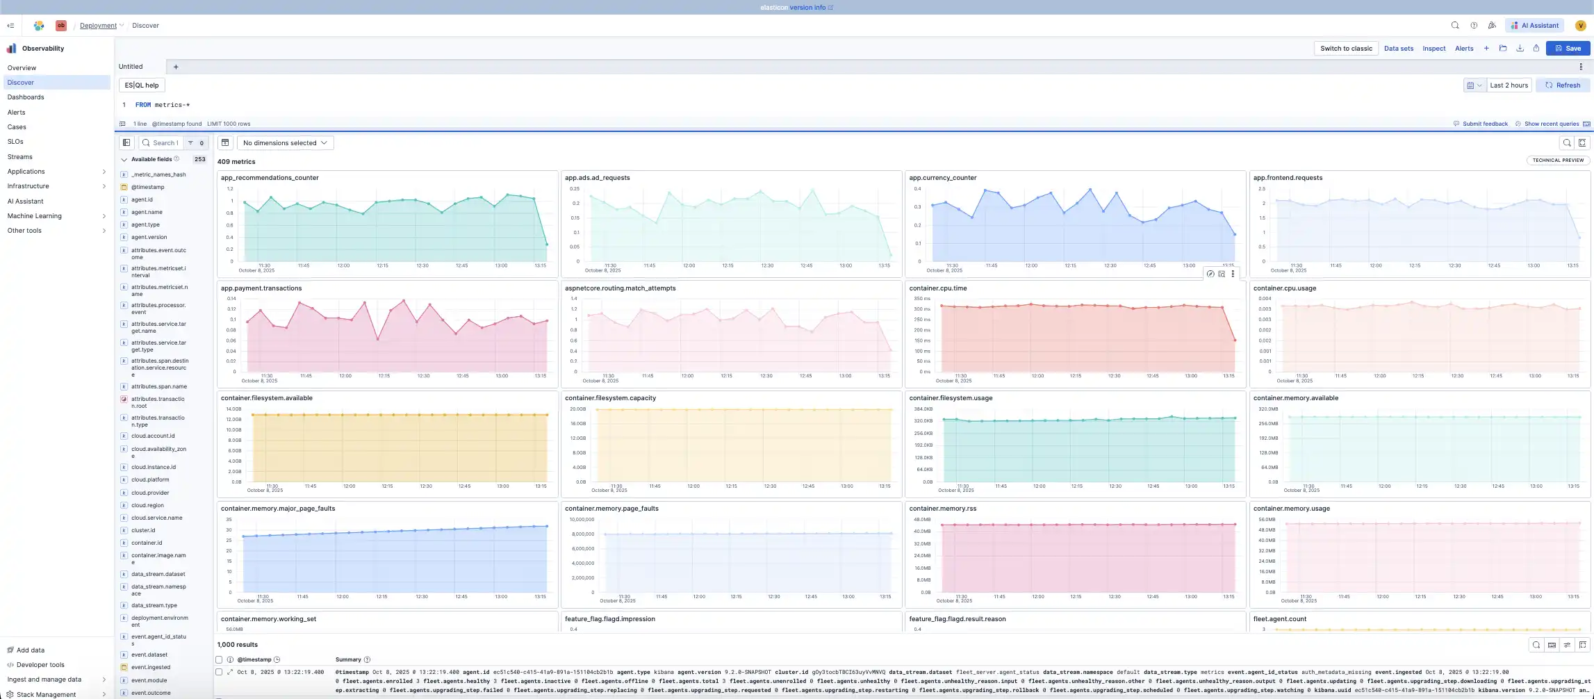Click the Refresh button
This screenshot has height=699, width=1594.
(1563, 85)
